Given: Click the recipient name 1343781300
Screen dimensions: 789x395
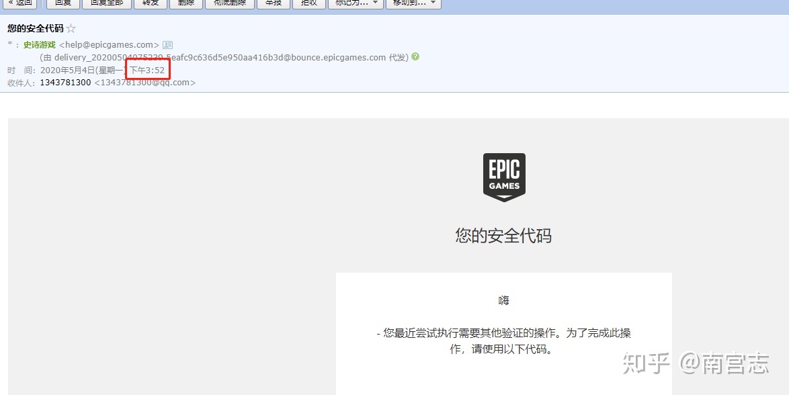Looking at the screenshot, I should [x=65, y=82].
